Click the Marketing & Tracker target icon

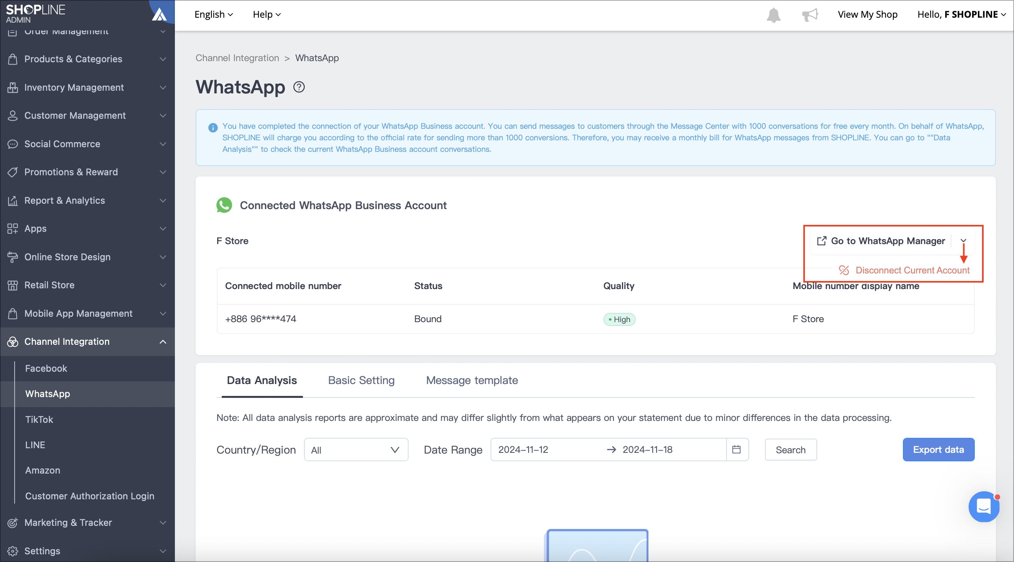click(13, 523)
